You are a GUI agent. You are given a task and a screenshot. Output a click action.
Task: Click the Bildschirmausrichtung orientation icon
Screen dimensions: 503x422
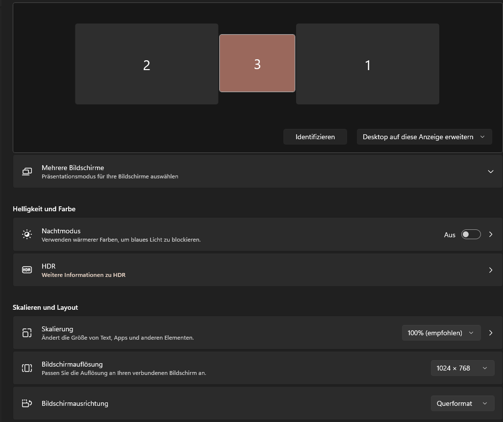27,403
